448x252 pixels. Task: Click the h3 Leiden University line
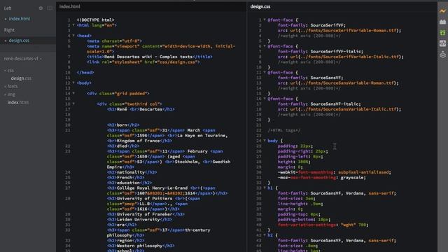click(140, 219)
